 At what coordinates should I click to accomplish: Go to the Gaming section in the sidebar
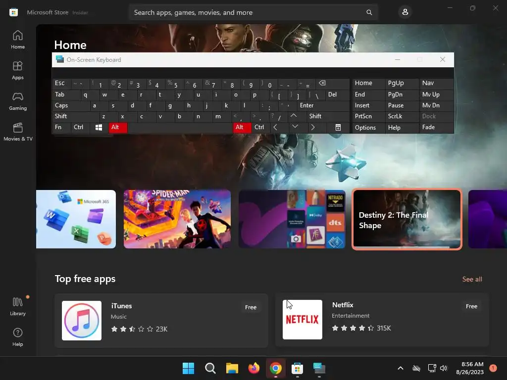(17, 101)
